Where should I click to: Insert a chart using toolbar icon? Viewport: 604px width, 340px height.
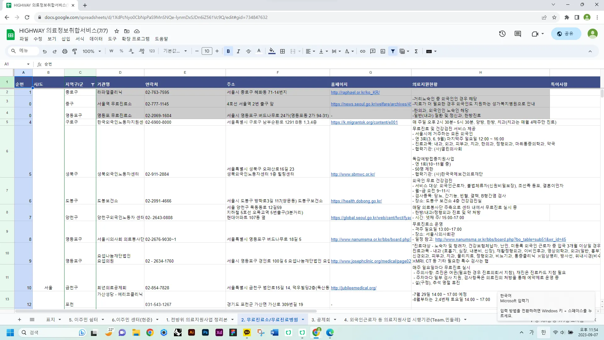click(383, 51)
